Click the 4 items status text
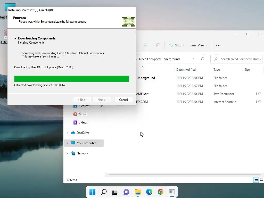 coord(72,180)
